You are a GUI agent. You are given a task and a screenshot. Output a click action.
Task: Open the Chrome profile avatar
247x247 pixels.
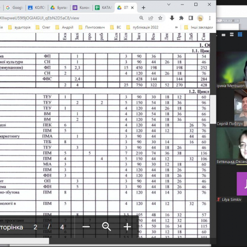pos(200,18)
